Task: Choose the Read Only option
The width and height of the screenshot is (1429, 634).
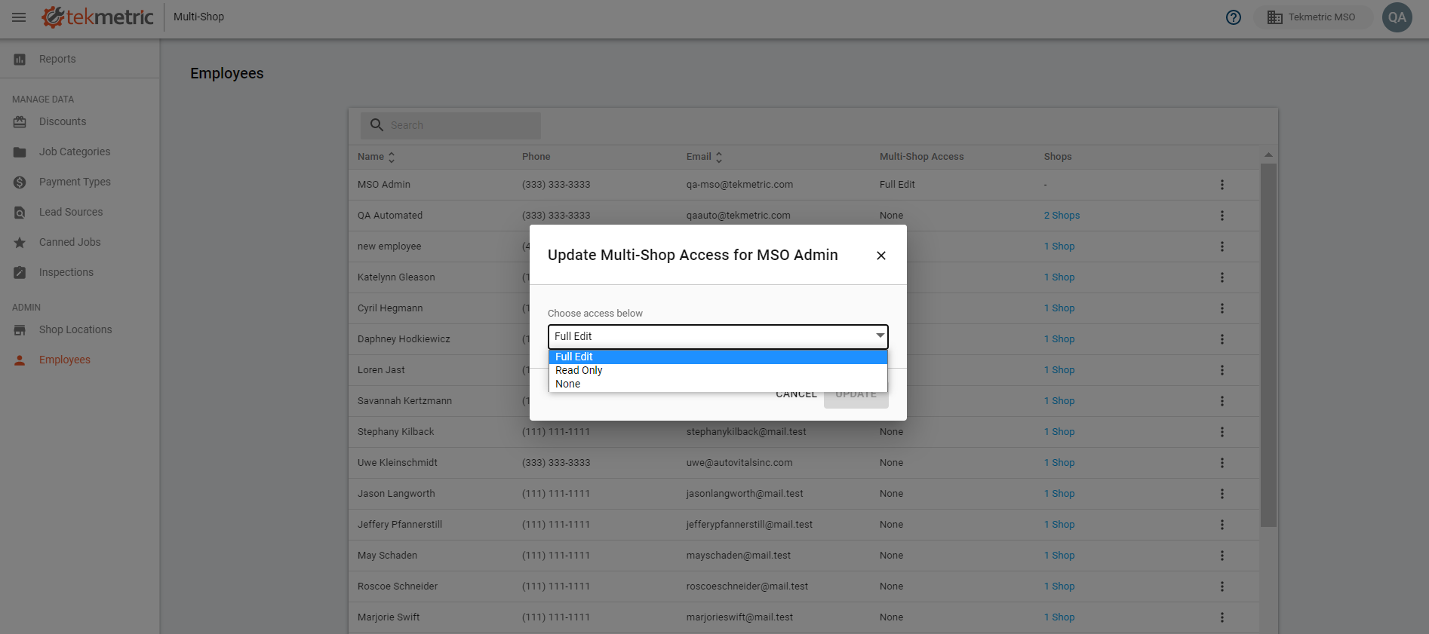Action: [718, 370]
